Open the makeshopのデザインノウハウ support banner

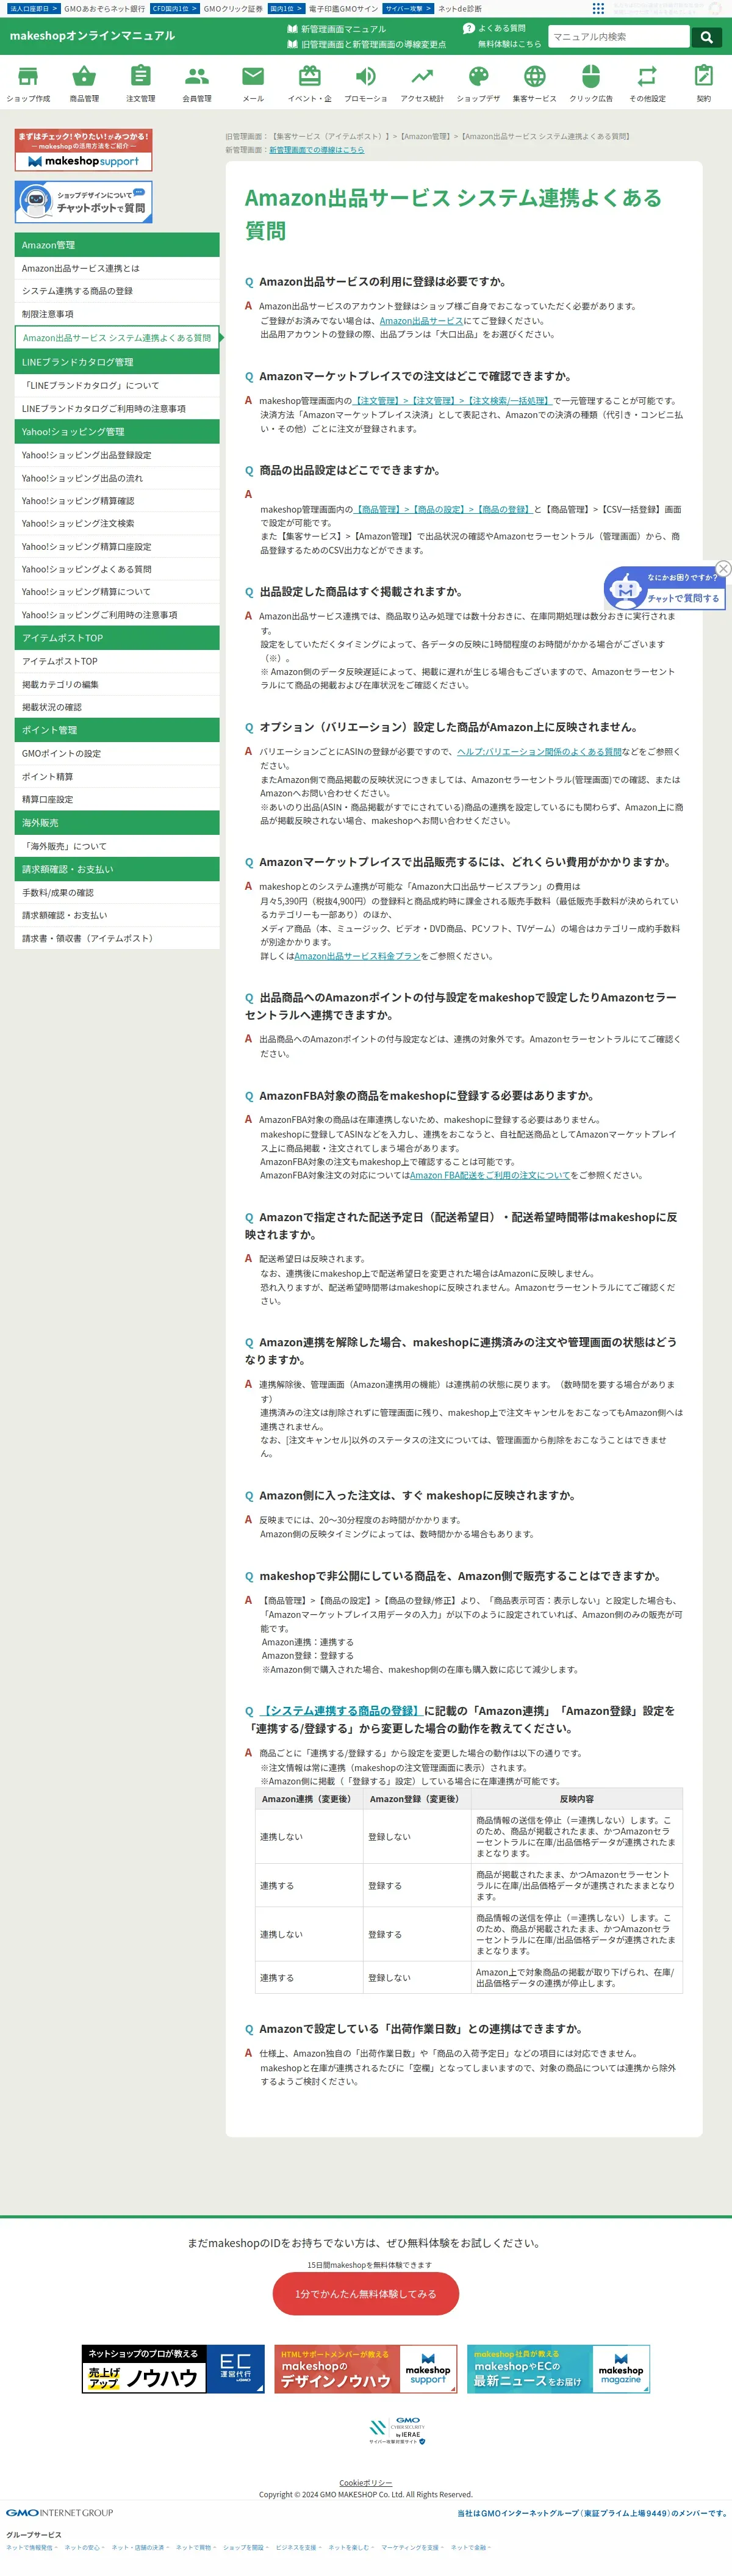coord(366,2369)
